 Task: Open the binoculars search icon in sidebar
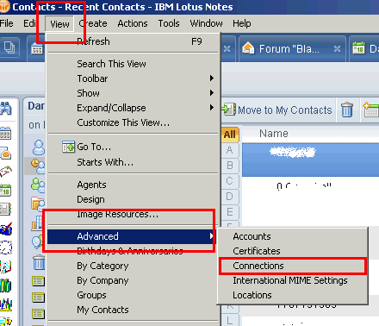coord(5,109)
